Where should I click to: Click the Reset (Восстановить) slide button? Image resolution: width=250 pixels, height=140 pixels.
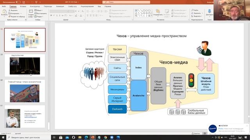[x=41, y=13]
